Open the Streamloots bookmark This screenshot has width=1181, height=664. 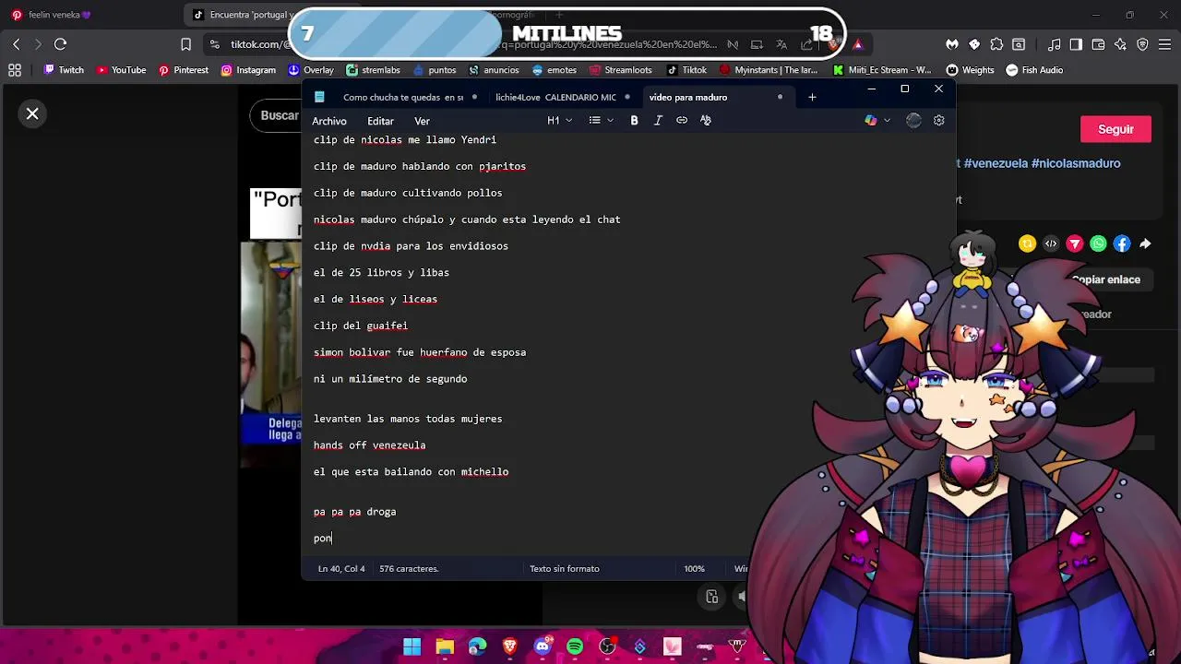[620, 70]
